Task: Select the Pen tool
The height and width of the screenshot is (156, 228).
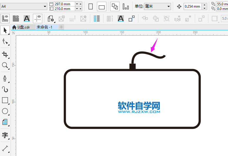Action: pyautogui.click(x=5, y=78)
